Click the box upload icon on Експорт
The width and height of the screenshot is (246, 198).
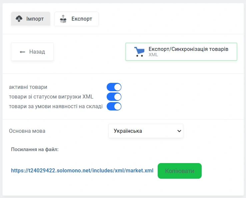point(63,19)
